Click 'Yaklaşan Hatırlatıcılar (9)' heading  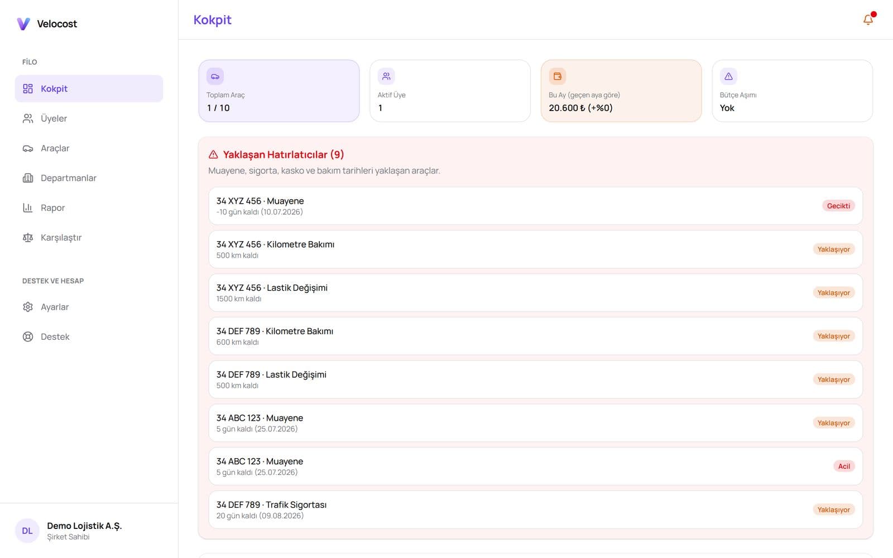tap(284, 155)
